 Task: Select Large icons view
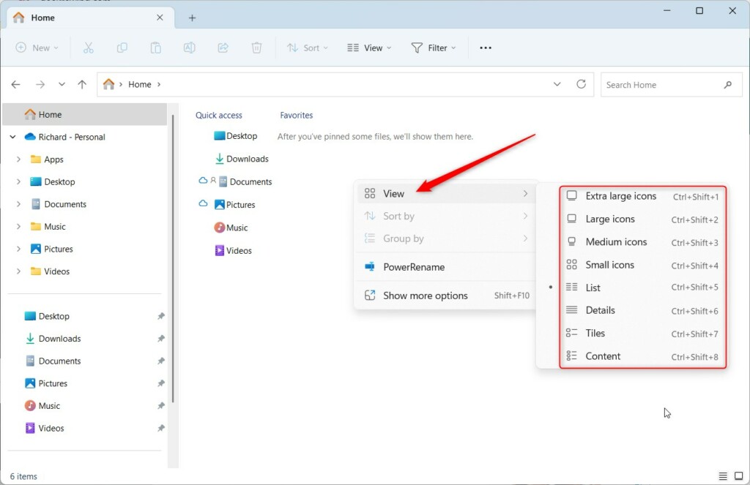(642, 219)
